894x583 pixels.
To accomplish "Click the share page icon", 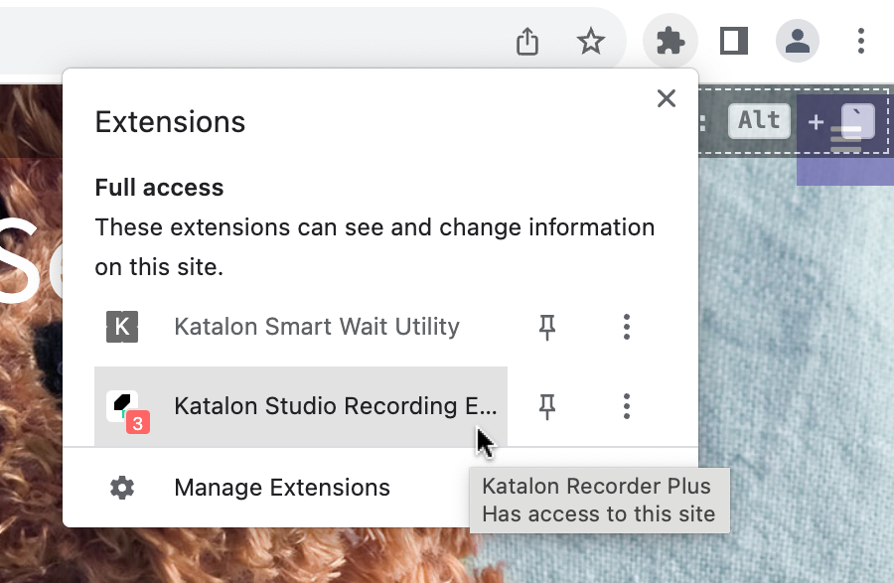I will pyautogui.click(x=527, y=41).
